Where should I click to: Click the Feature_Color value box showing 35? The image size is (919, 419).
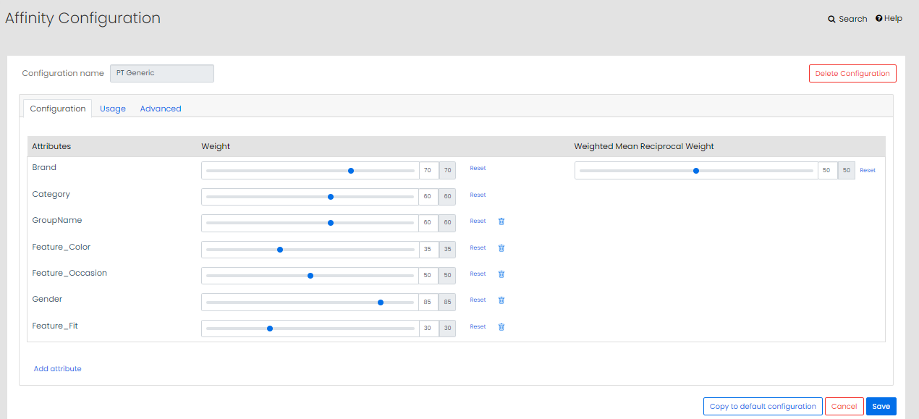(x=428, y=250)
